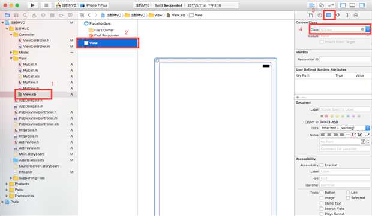Show the Identity inspector
Viewport: 372px width, 216px height.
(x=329, y=15)
